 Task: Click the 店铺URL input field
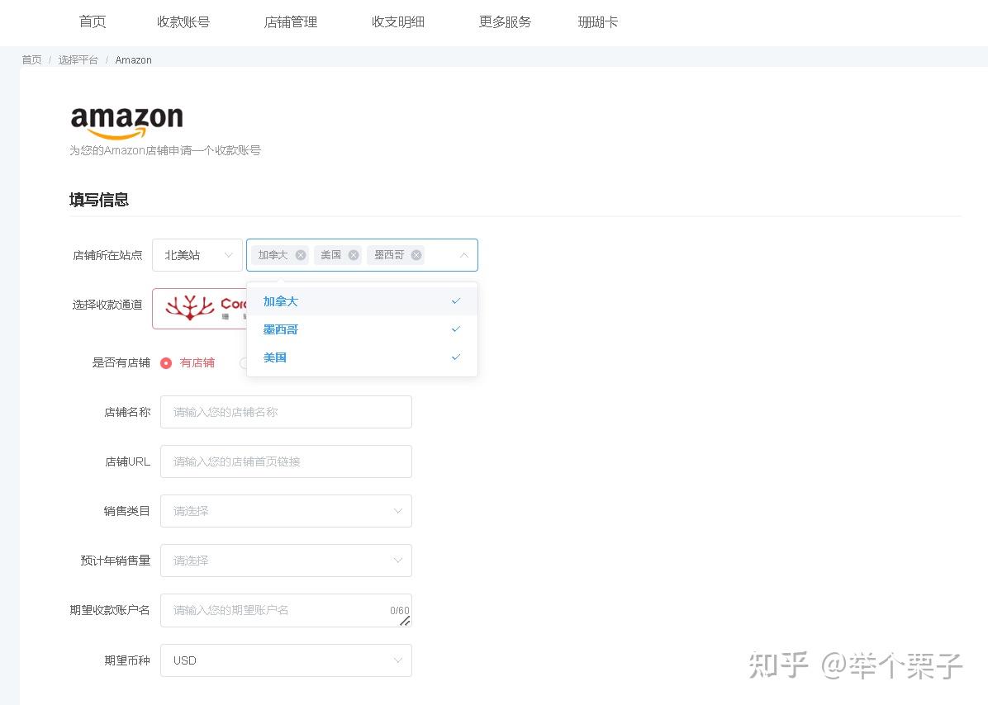point(286,461)
